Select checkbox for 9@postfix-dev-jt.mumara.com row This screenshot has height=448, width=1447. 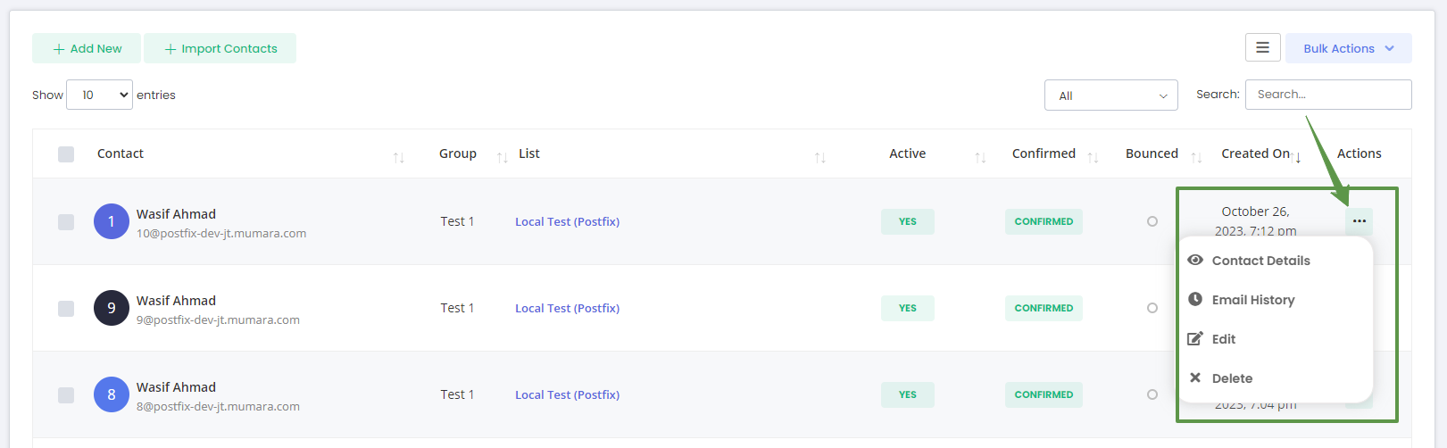pyautogui.click(x=66, y=308)
